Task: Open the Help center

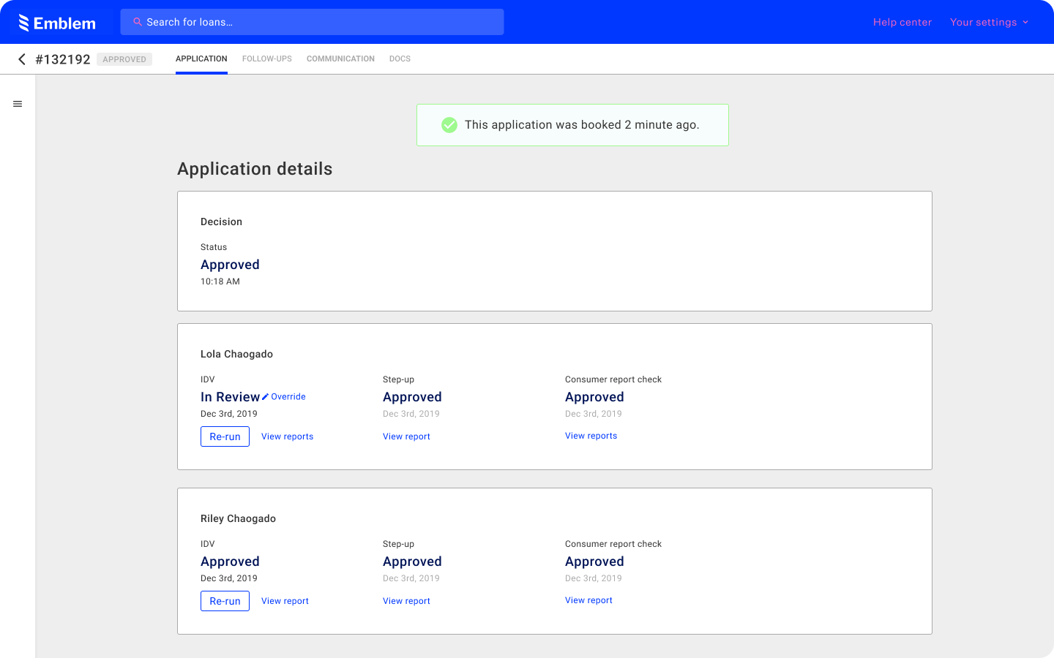Action: (902, 22)
